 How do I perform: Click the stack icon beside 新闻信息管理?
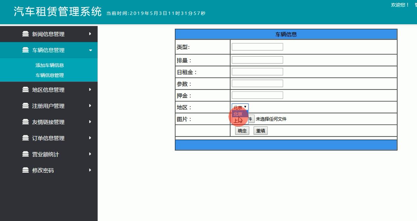(25, 34)
